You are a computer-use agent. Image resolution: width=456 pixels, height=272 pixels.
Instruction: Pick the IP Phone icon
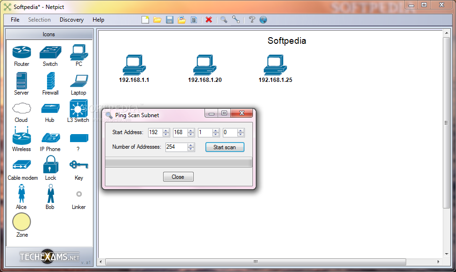[51, 137]
